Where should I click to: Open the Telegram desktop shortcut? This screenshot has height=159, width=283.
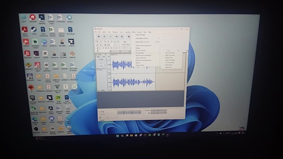point(70,18)
